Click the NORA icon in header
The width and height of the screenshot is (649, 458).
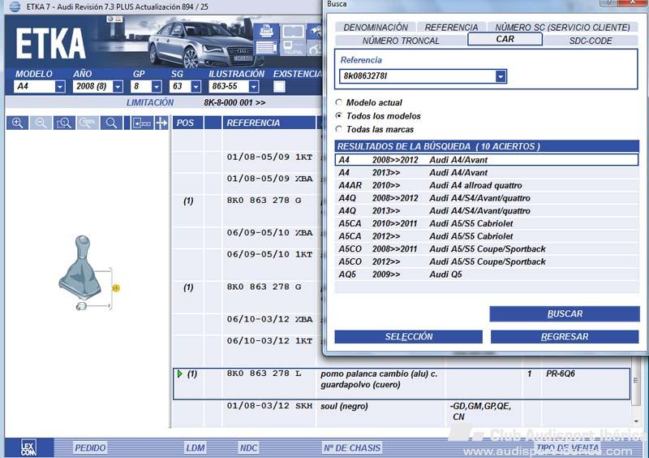coord(293,48)
